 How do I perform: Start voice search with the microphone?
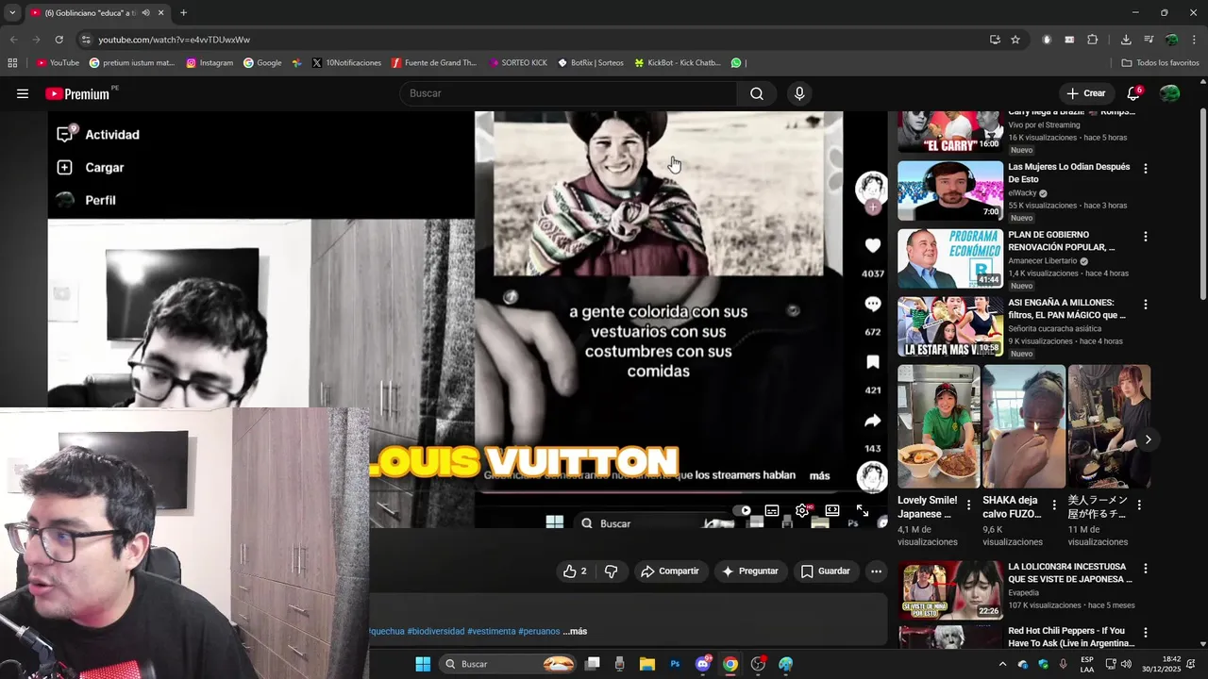click(799, 93)
